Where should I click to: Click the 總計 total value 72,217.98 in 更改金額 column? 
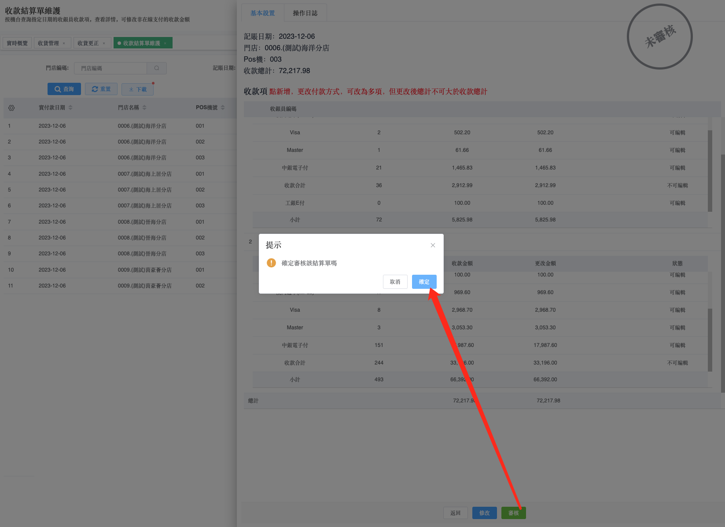(548, 401)
